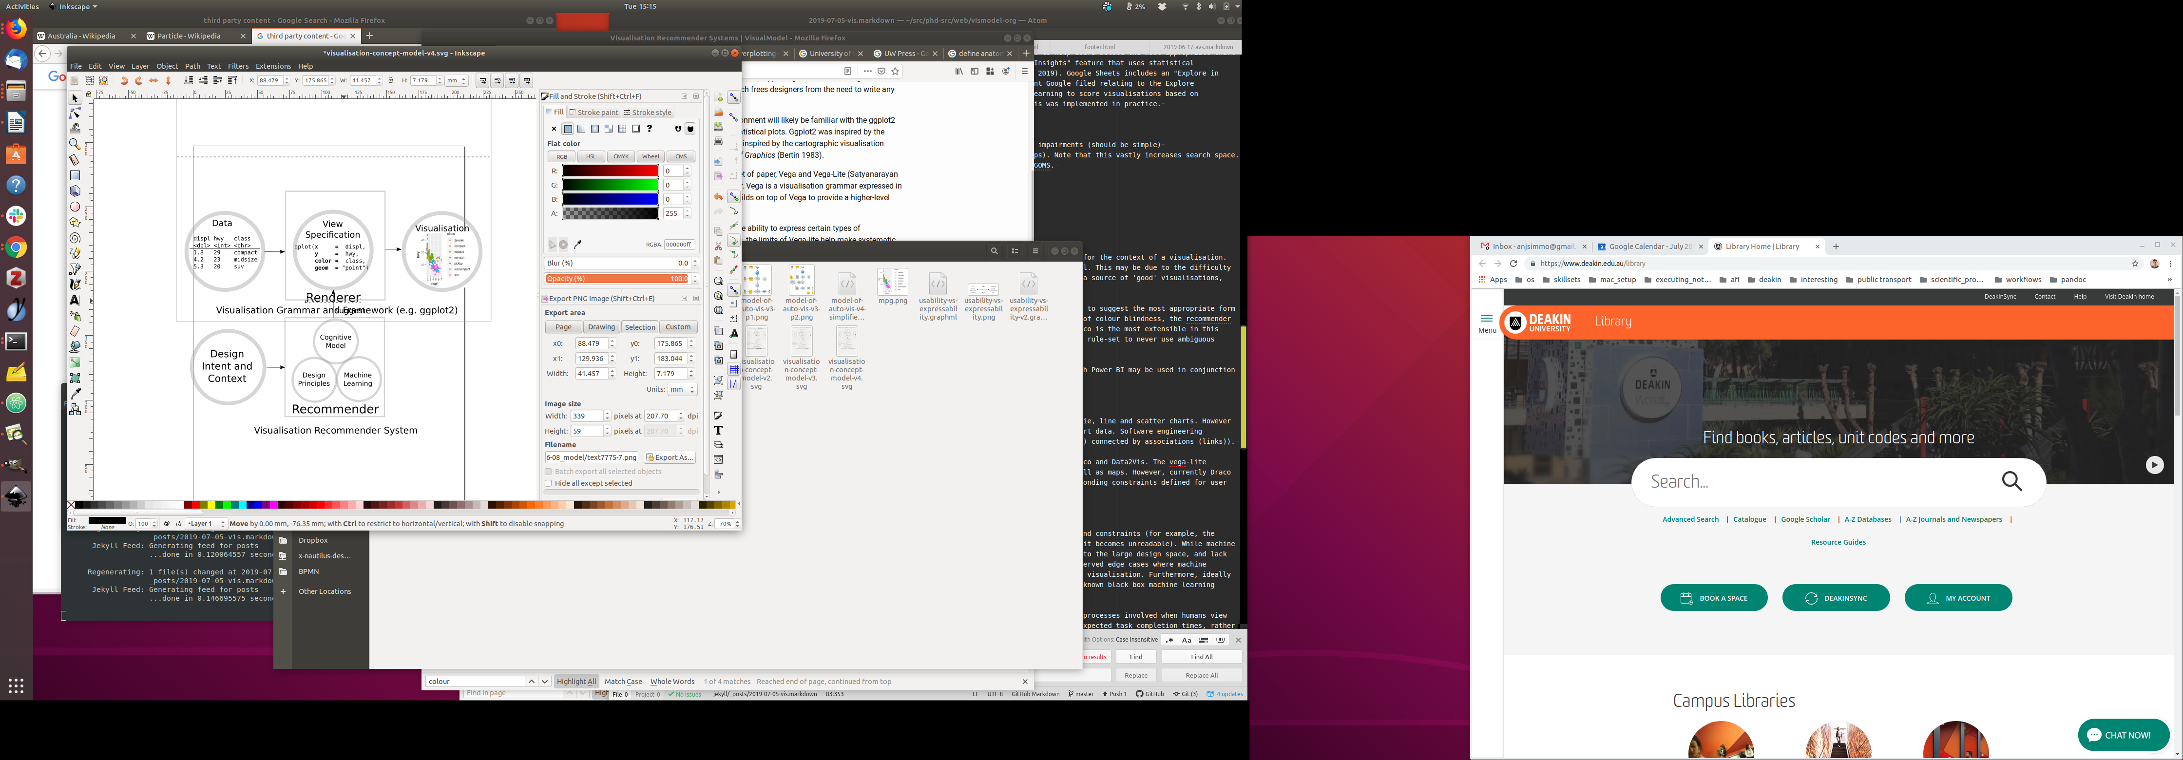Open the Layer 1 selector dropdown

[x=206, y=524]
